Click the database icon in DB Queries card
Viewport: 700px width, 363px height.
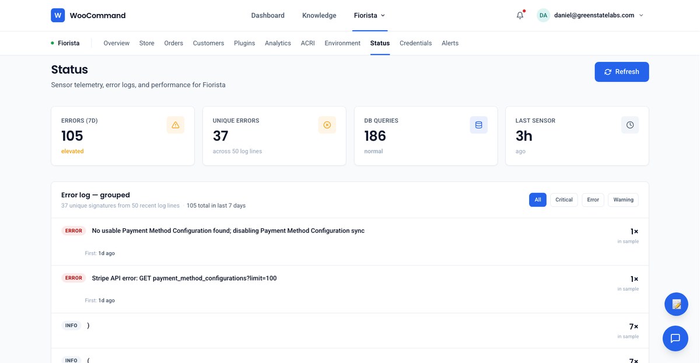478,125
